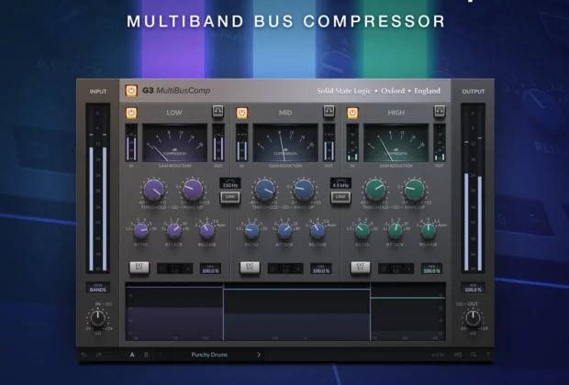Go to next preset with right chevron

click(259, 355)
